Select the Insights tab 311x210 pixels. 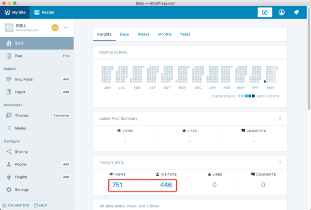tap(104, 34)
